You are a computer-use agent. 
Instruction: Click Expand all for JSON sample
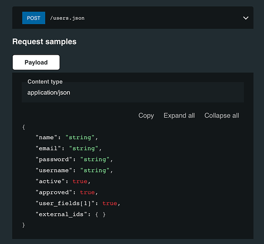coord(179,116)
